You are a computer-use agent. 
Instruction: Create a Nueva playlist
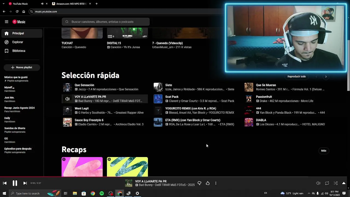(x=22, y=67)
